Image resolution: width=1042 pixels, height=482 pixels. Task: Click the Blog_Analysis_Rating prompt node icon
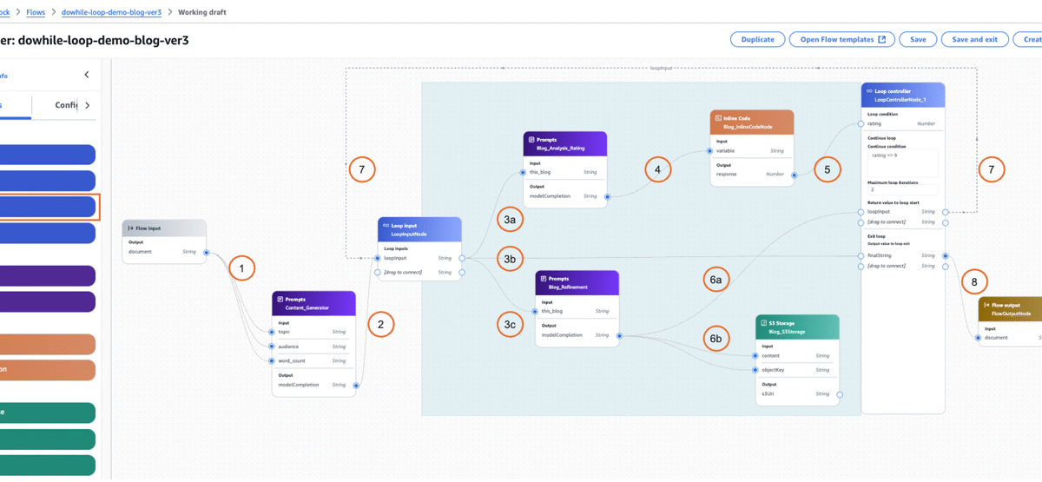[531, 139]
